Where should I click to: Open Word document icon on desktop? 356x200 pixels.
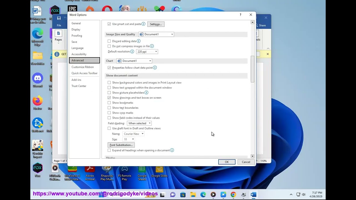(38, 15)
